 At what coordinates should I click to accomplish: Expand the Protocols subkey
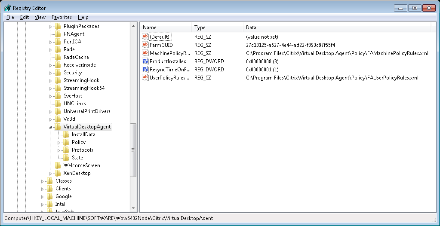point(59,150)
